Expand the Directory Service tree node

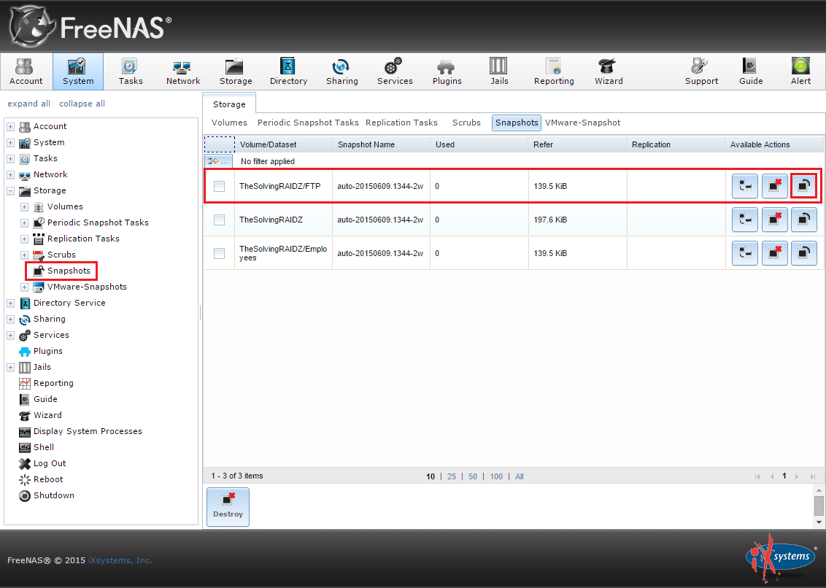[10, 303]
